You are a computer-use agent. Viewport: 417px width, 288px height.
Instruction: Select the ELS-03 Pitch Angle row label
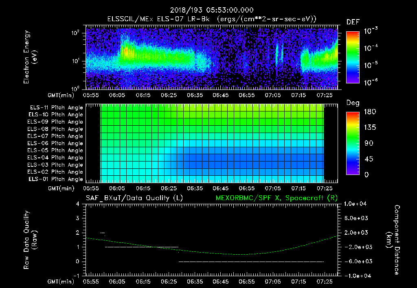(55, 165)
